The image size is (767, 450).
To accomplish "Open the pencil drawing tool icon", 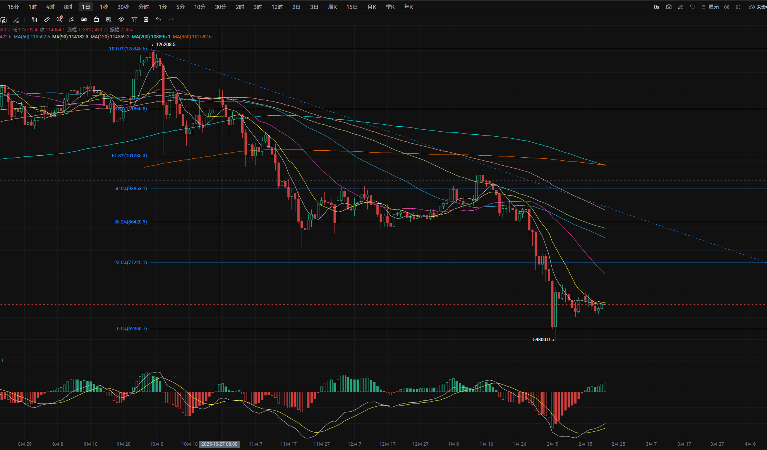I will pos(680,7).
